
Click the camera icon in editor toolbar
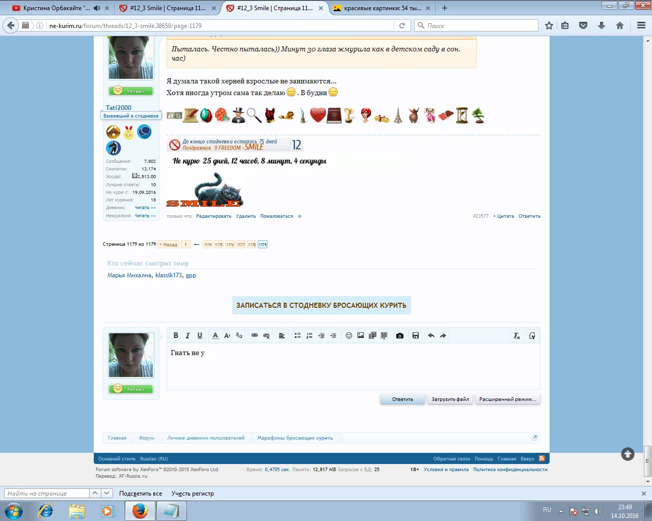pos(400,336)
